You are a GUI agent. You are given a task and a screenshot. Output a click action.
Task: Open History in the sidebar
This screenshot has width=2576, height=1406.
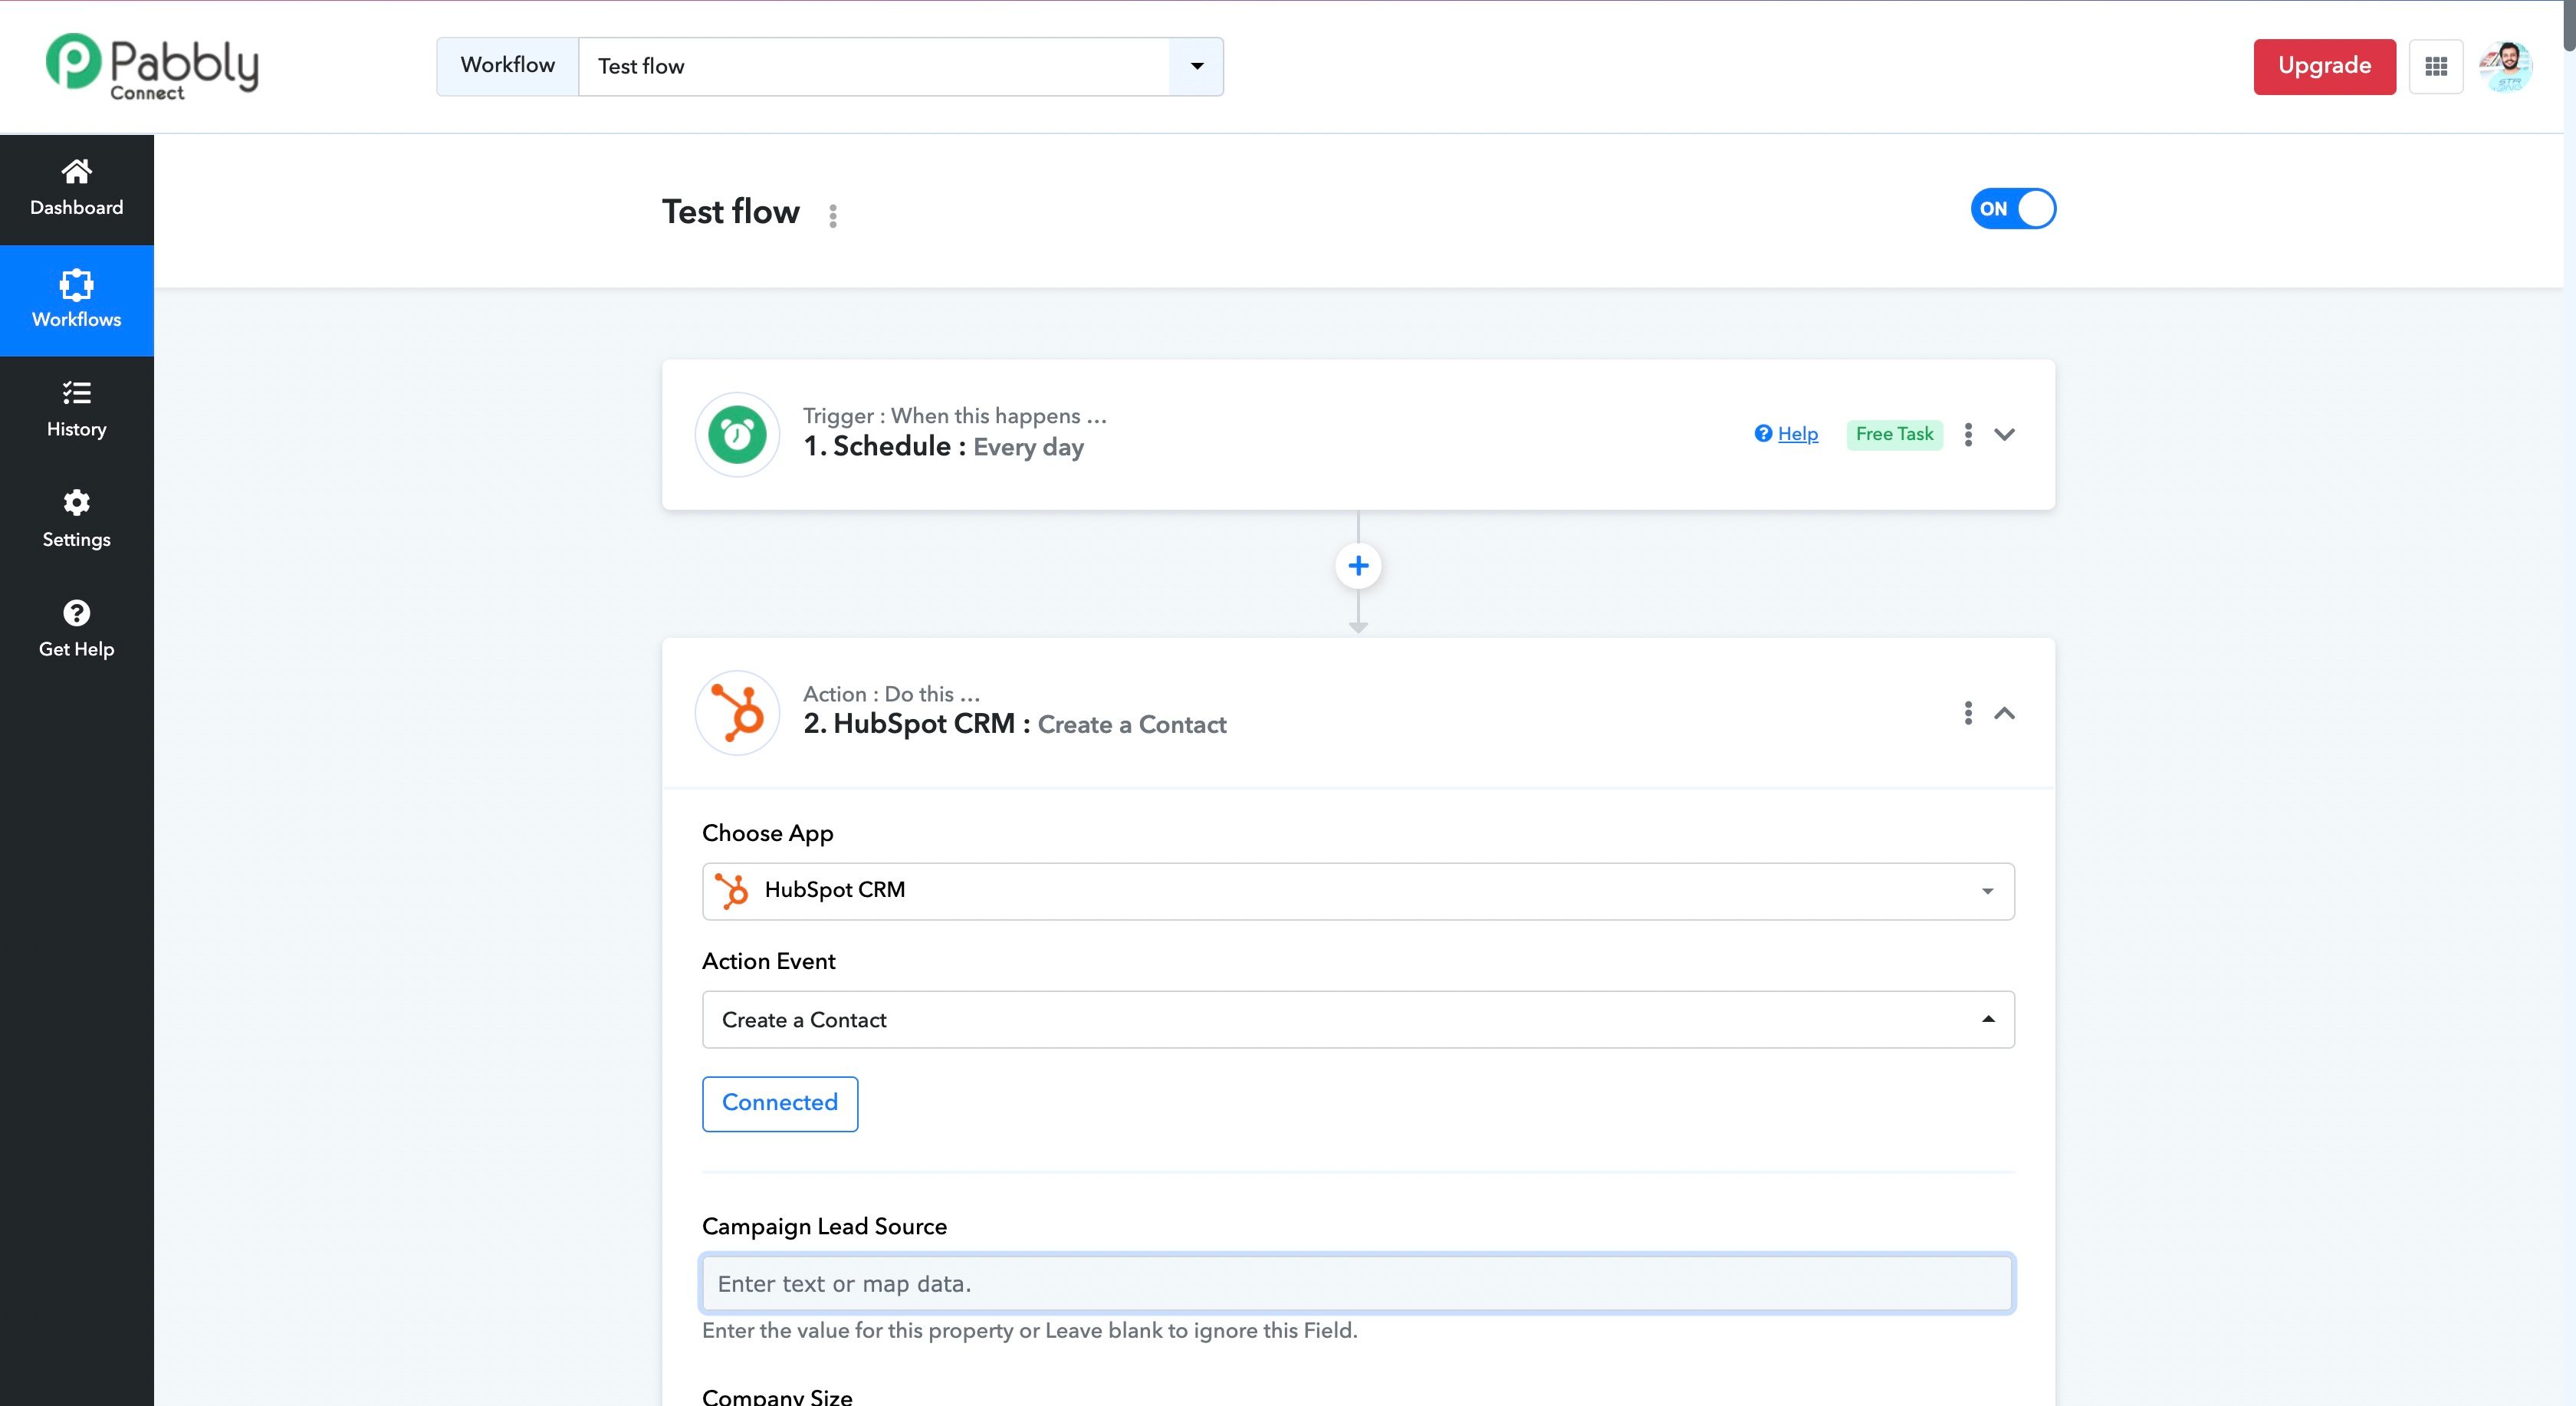pos(77,410)
